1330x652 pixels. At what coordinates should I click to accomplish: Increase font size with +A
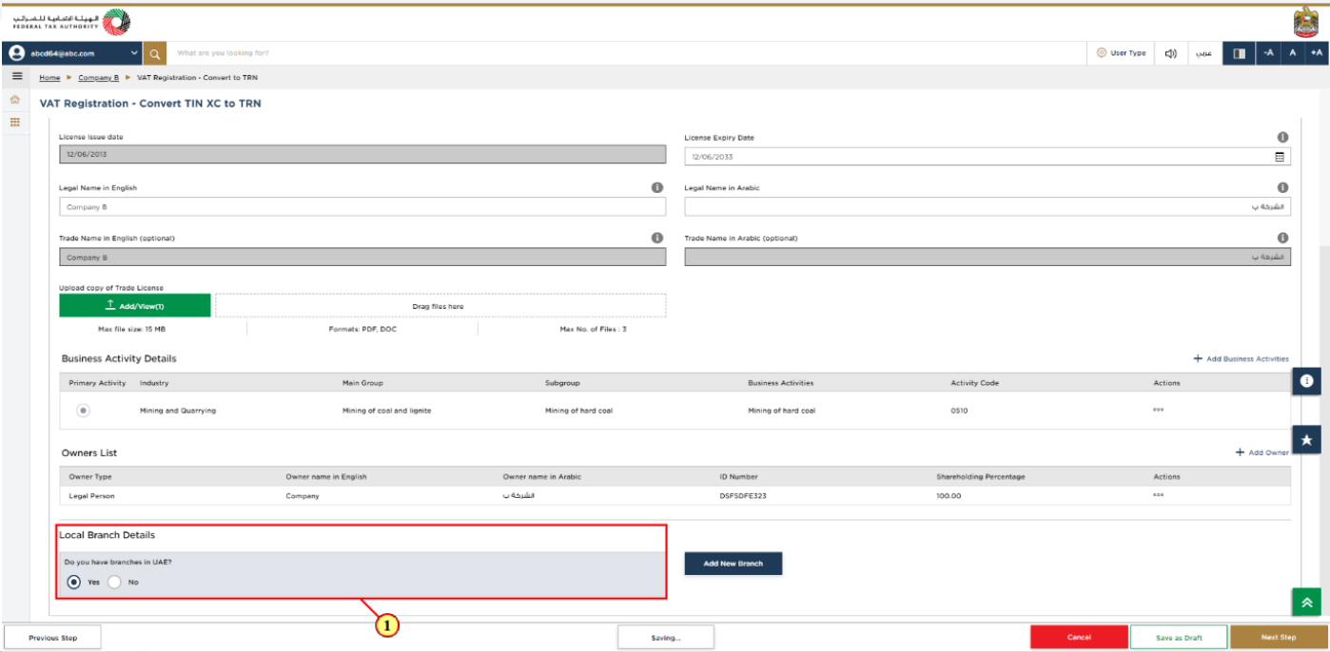(1317, 53)
